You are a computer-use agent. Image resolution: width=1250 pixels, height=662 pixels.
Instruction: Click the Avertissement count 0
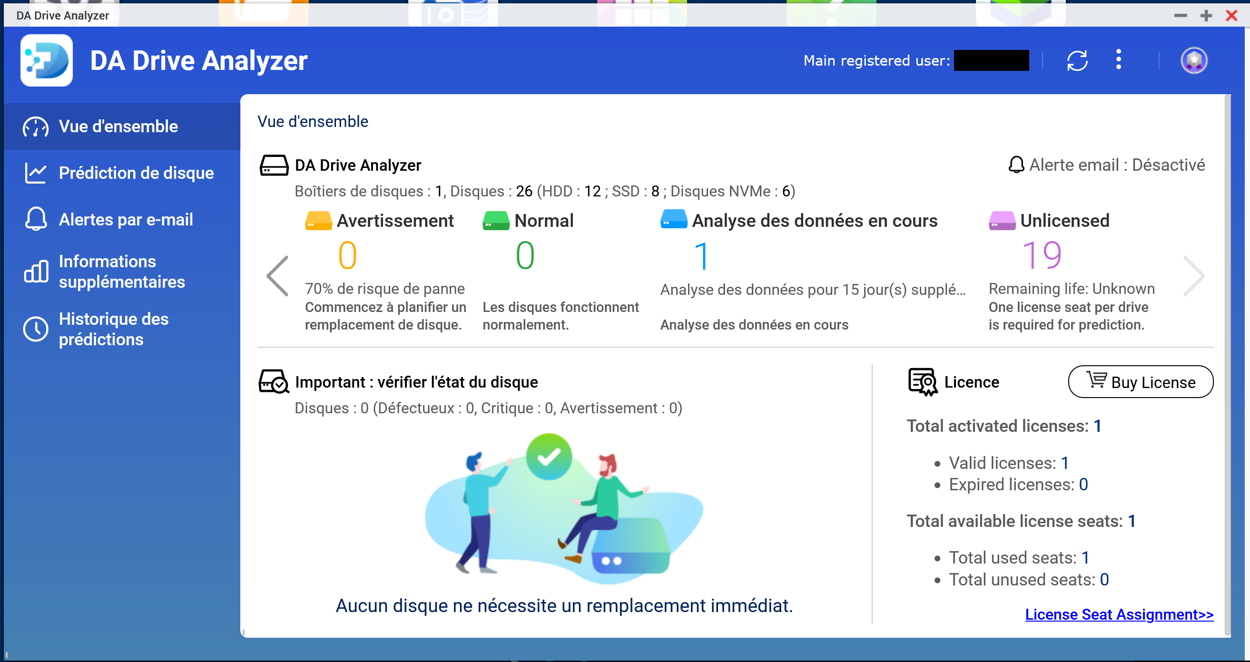pos(347,255)
